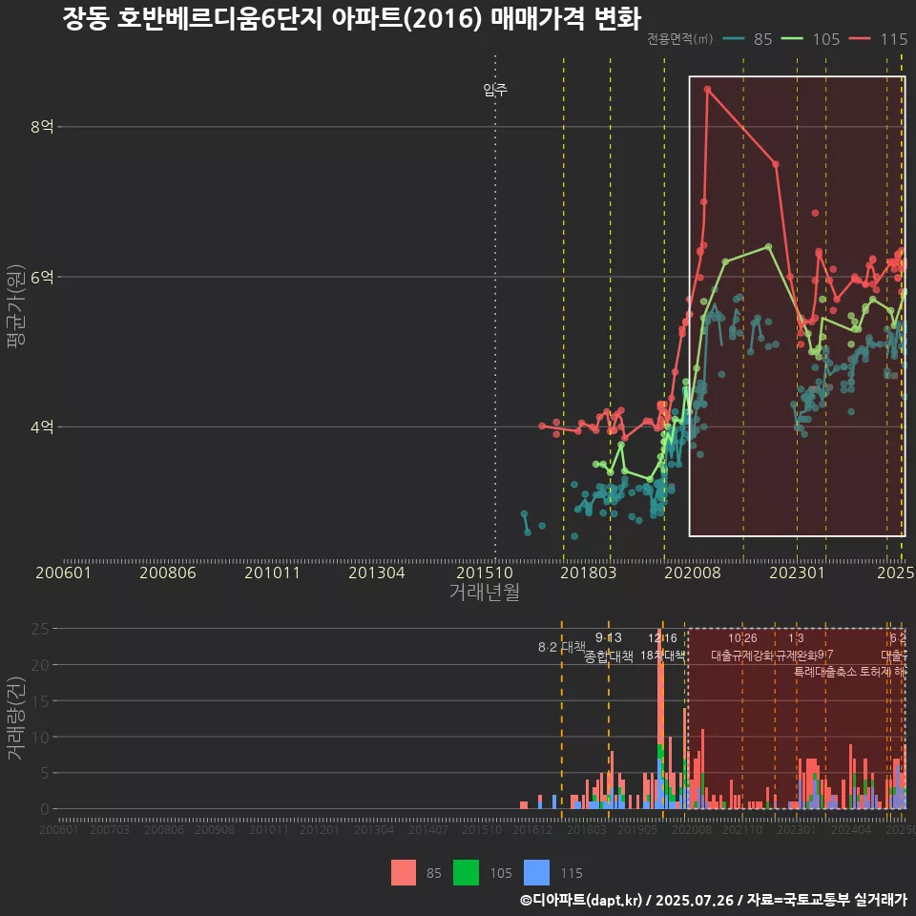916x916 pixels.
Task: Click the highest red 115 data point
Action: tap(707, 90)
